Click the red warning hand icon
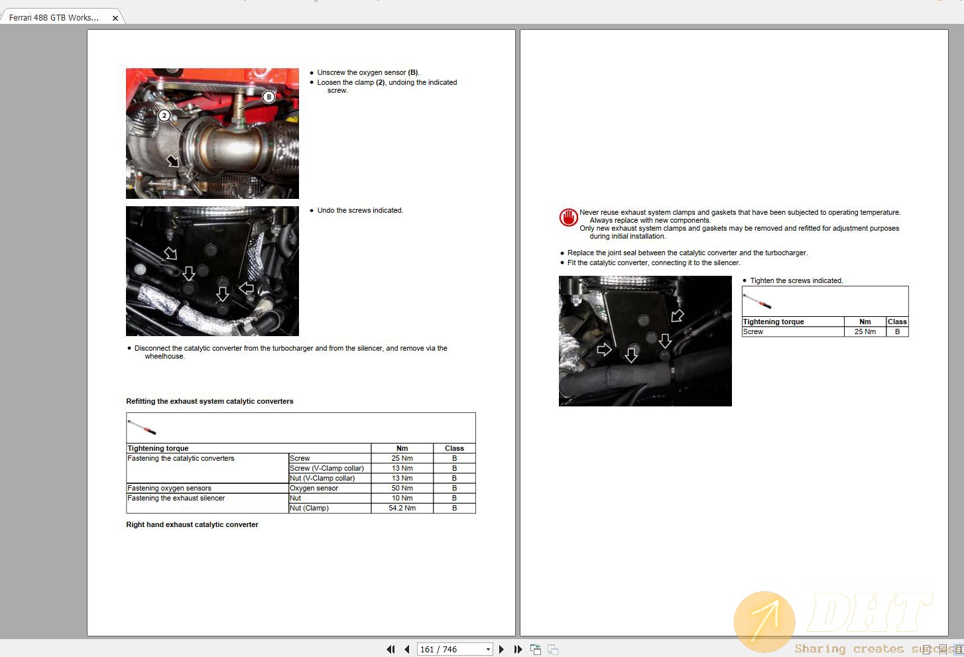The image size is (964, 657). click(x=568, y=217)
